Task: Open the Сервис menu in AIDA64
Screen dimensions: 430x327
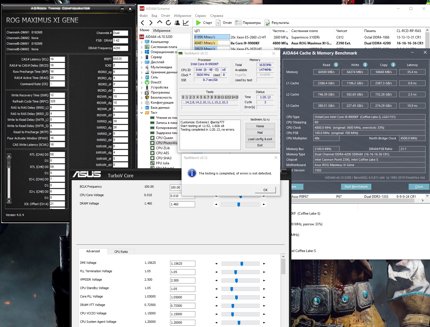Action: coord(201,16)
